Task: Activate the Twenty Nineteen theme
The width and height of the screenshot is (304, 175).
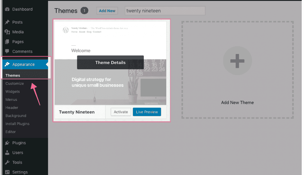Action: click(121, 112)
